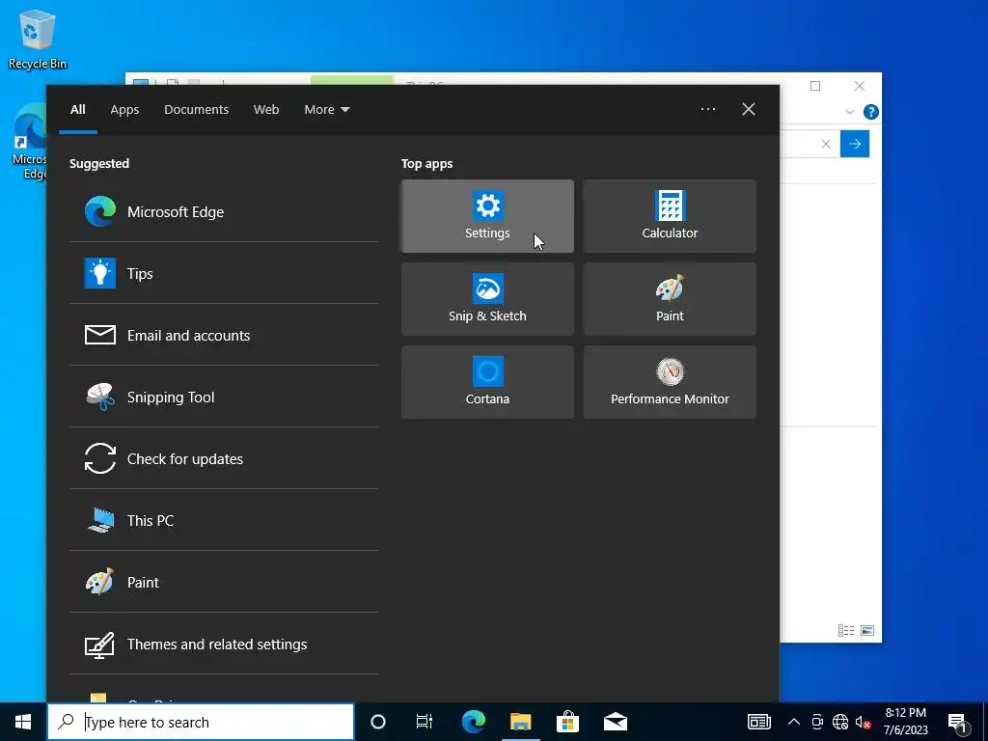Maximize the File Explorer window
988x741 pixels.
coord(814,86)
